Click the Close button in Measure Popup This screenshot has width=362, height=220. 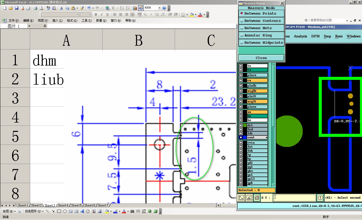click(x=261, y=58)
